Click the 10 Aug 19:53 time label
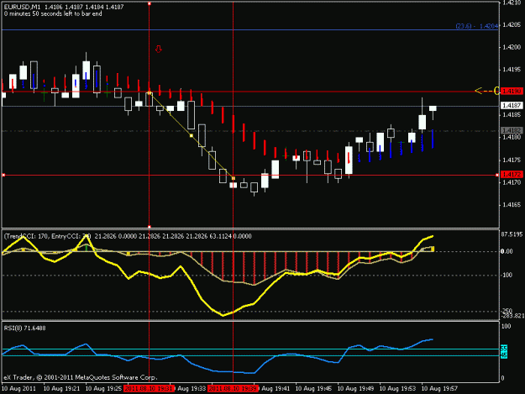Viewport: 525px width, 394px height. tap(397, 389)
